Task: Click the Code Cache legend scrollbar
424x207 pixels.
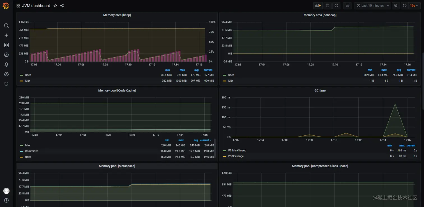Action: point(215,148)
